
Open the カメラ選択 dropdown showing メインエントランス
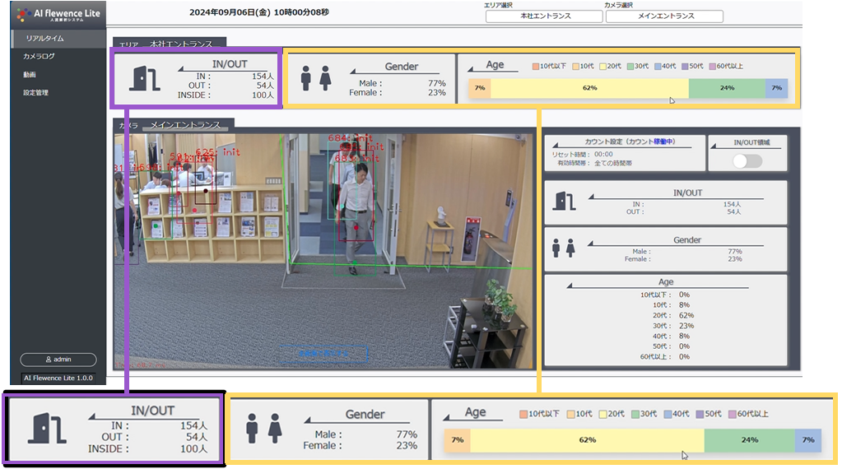[x=664, y=16]
